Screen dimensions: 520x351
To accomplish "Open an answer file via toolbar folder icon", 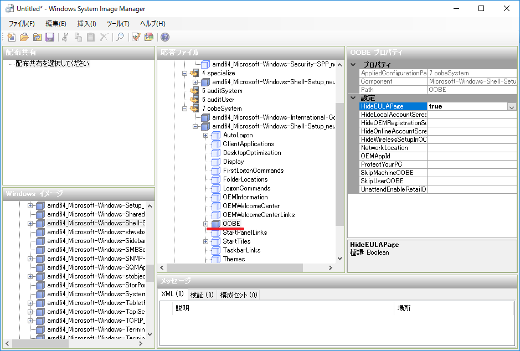I will [24, 37].
